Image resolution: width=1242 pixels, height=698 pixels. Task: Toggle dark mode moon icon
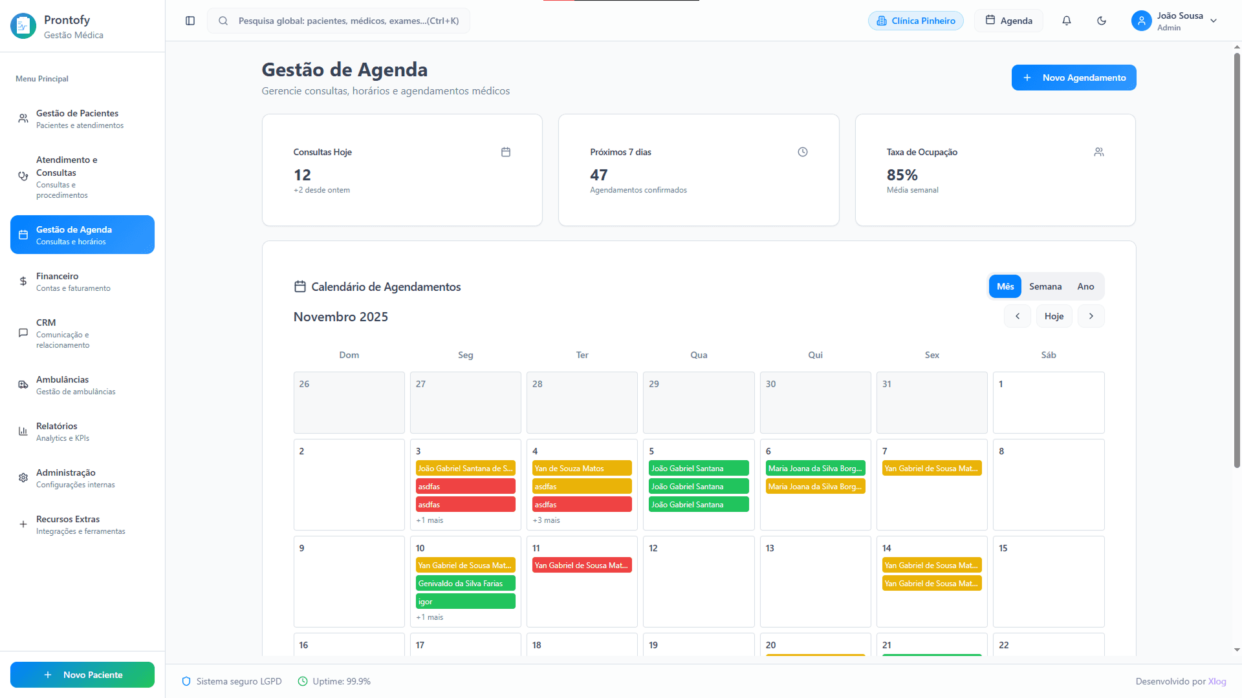pyautogui.click(x=1102, y=20)
